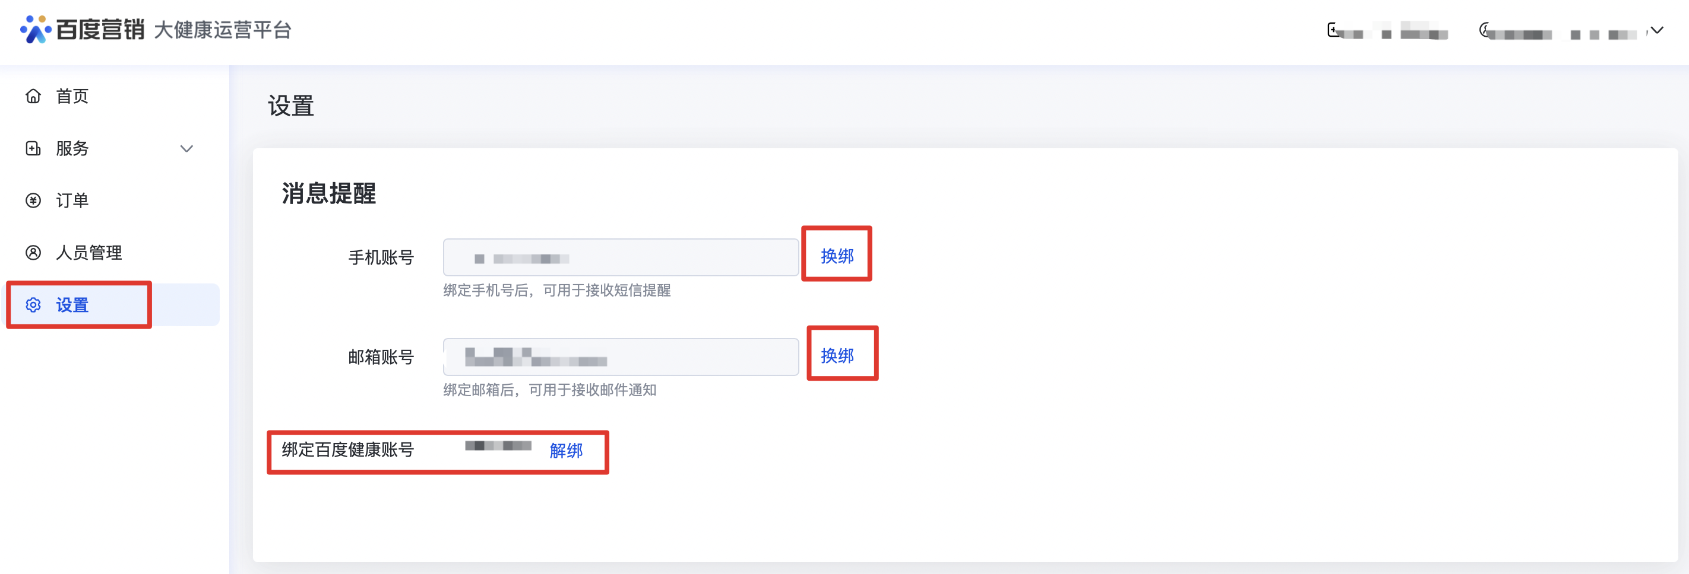This screenshot has height=574, width=1689.
Task: Go to 首页 in the sidebar
Action: 72,96
